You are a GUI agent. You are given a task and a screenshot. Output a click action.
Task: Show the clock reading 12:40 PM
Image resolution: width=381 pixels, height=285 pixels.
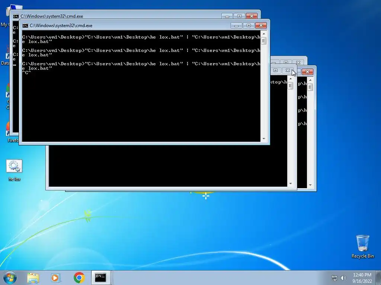(362, 275)
